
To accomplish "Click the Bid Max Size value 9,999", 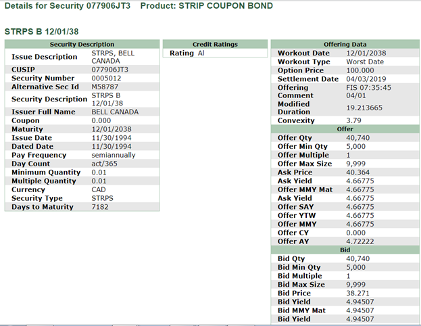I will tap(355, 284).
